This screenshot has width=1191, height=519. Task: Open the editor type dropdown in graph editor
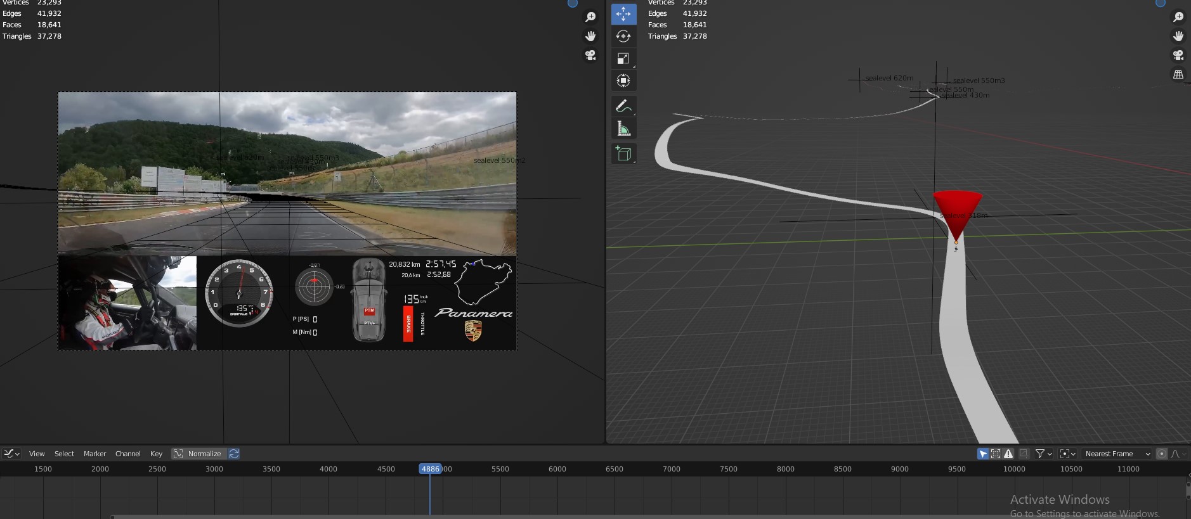pos(11,454)
